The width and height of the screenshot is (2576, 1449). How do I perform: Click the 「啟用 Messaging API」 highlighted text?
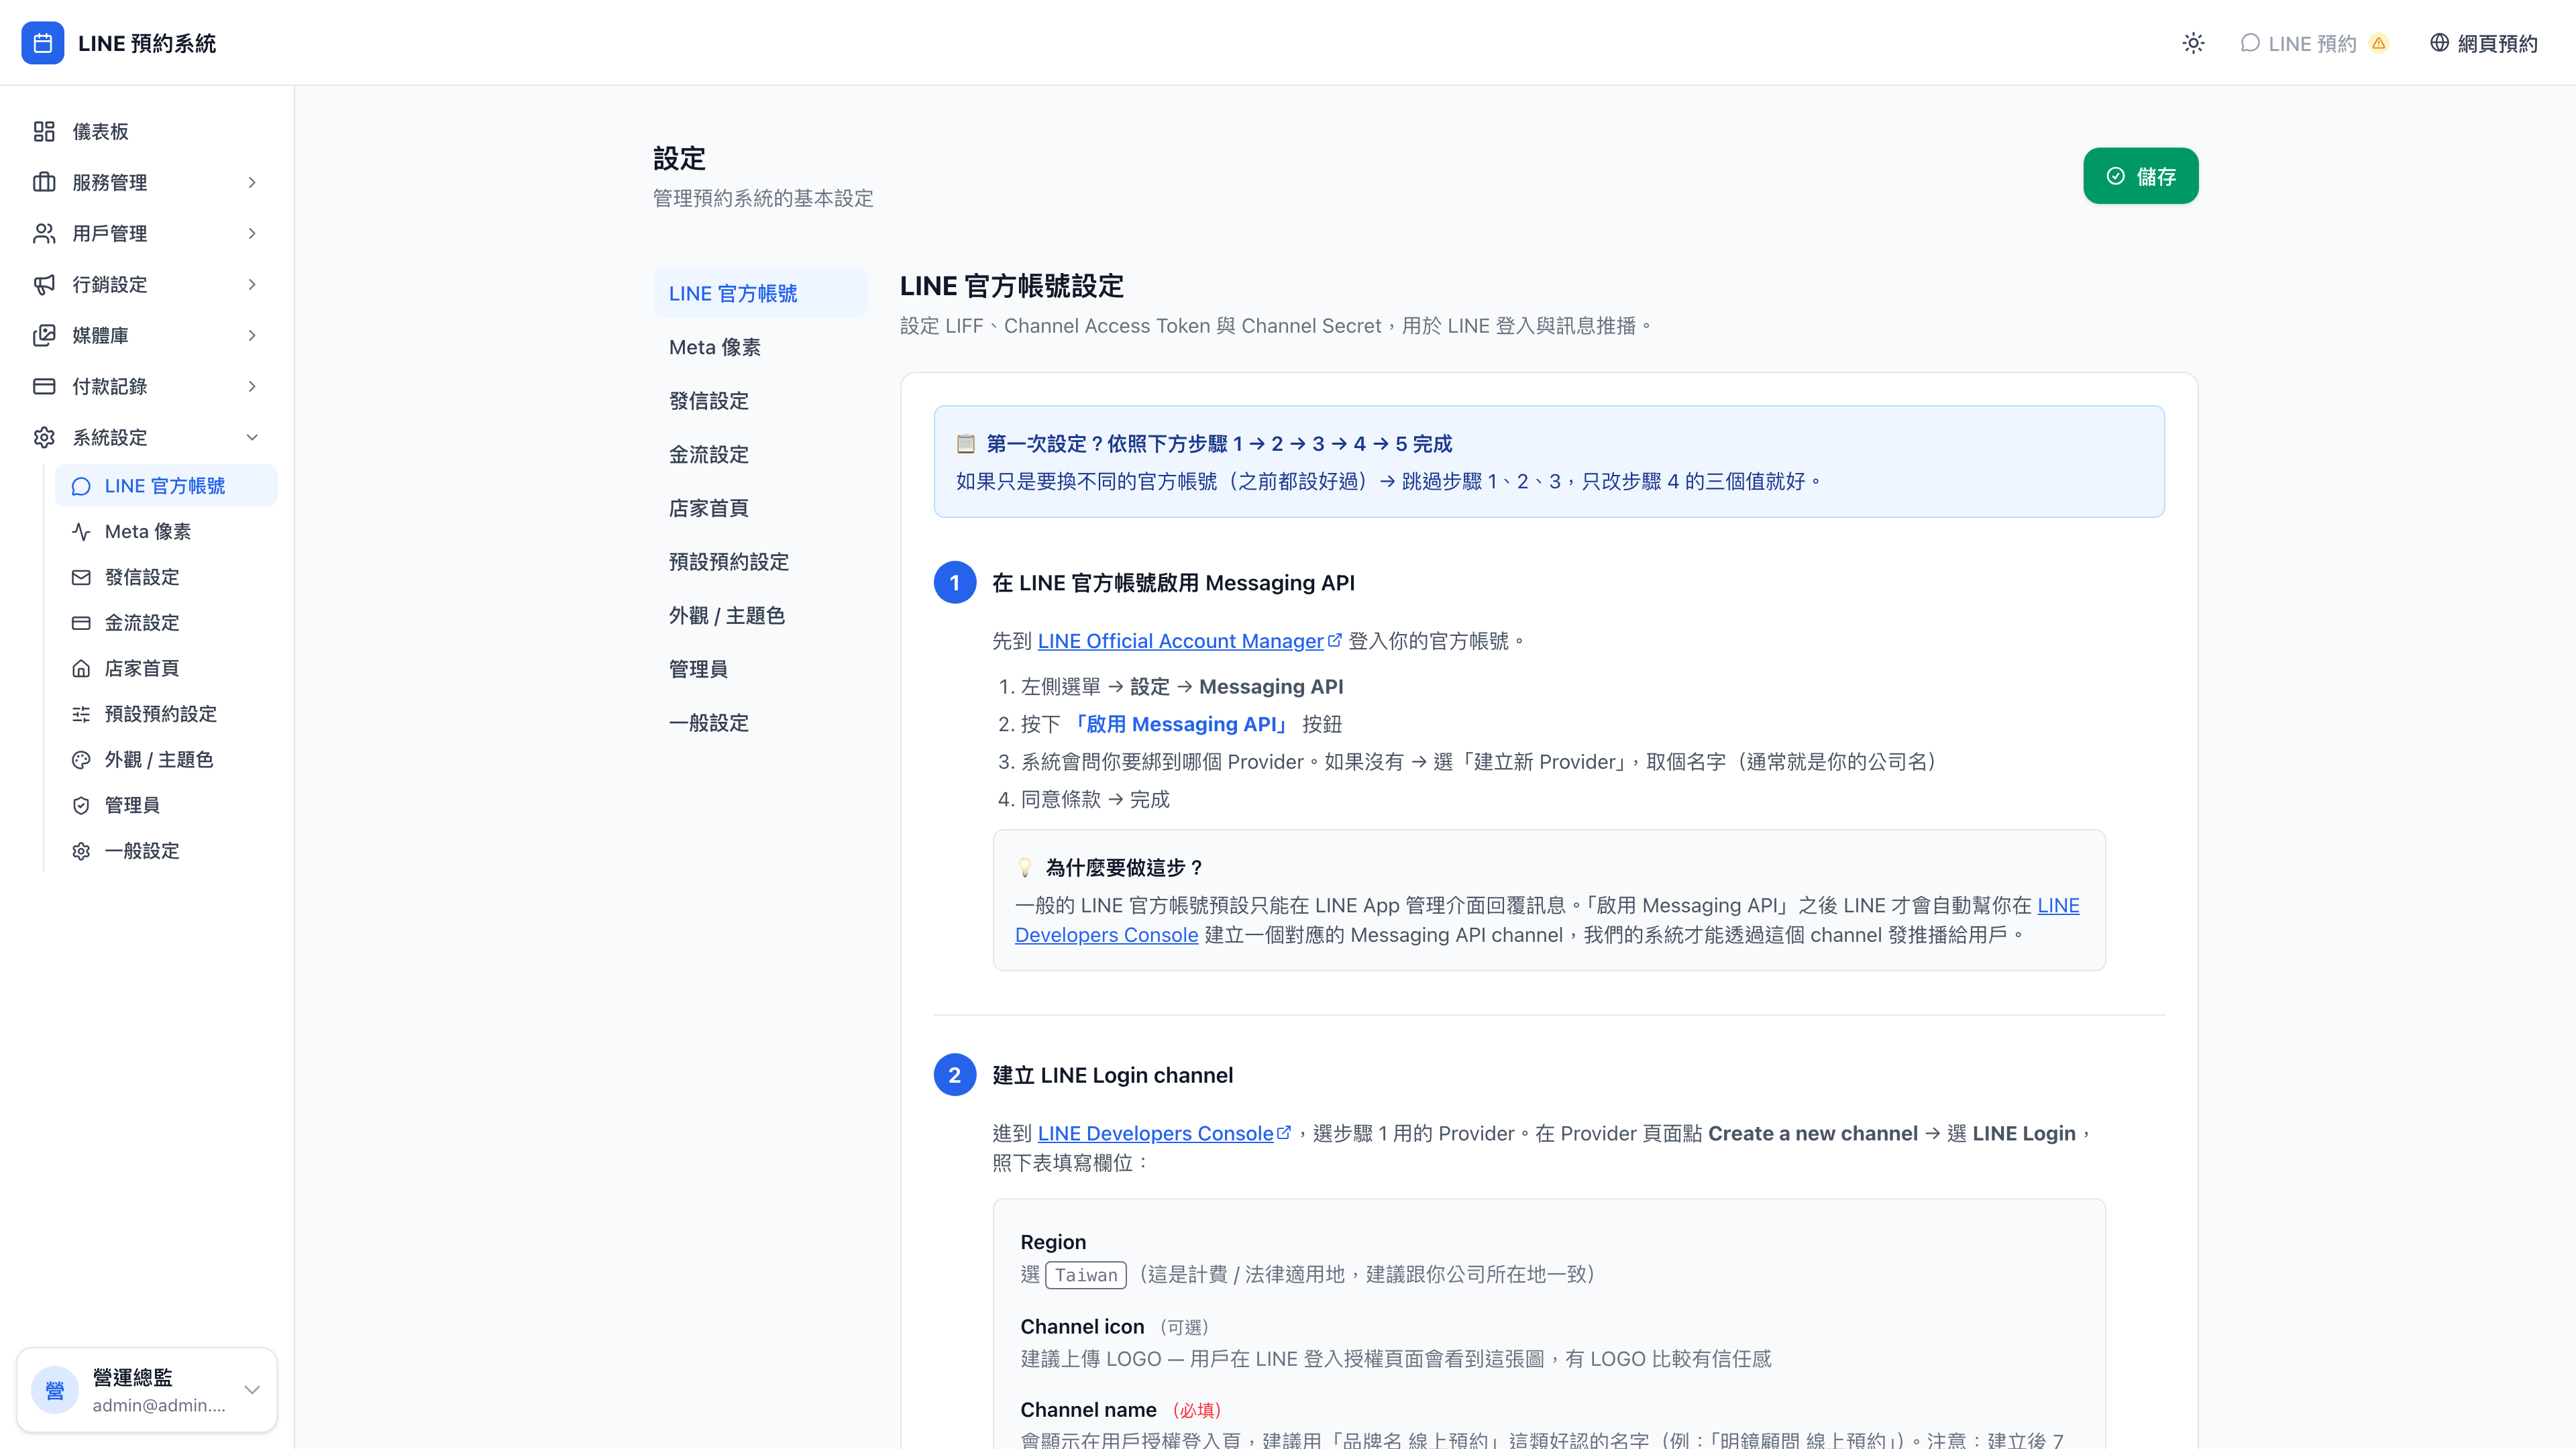1181,724
